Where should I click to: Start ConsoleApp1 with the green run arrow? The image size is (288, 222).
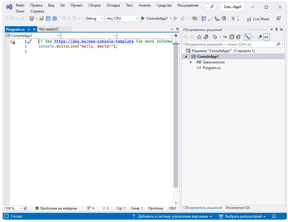click(143, 18)
